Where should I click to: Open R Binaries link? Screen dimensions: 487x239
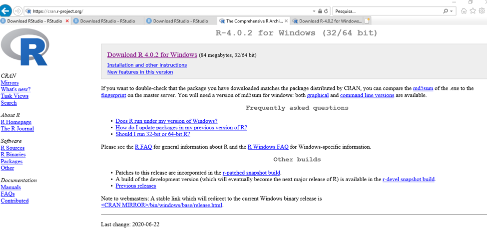pyautogui.click(x=13, y=154)
